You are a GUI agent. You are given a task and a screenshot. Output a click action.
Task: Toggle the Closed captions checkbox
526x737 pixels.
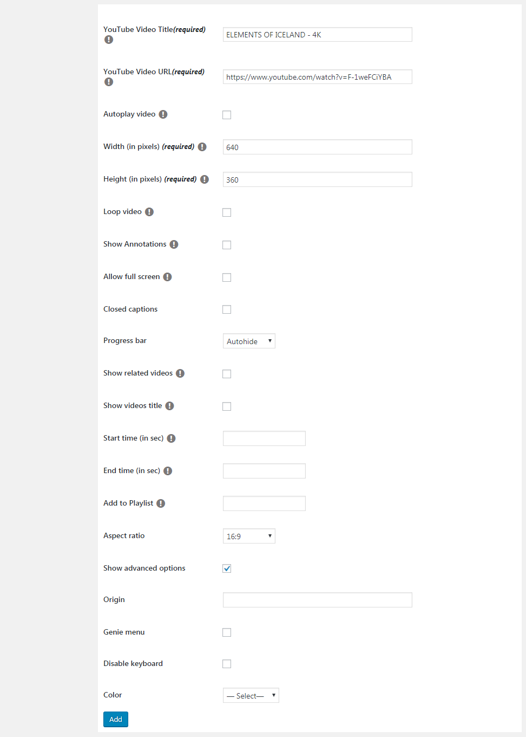(x=227, y=309)
